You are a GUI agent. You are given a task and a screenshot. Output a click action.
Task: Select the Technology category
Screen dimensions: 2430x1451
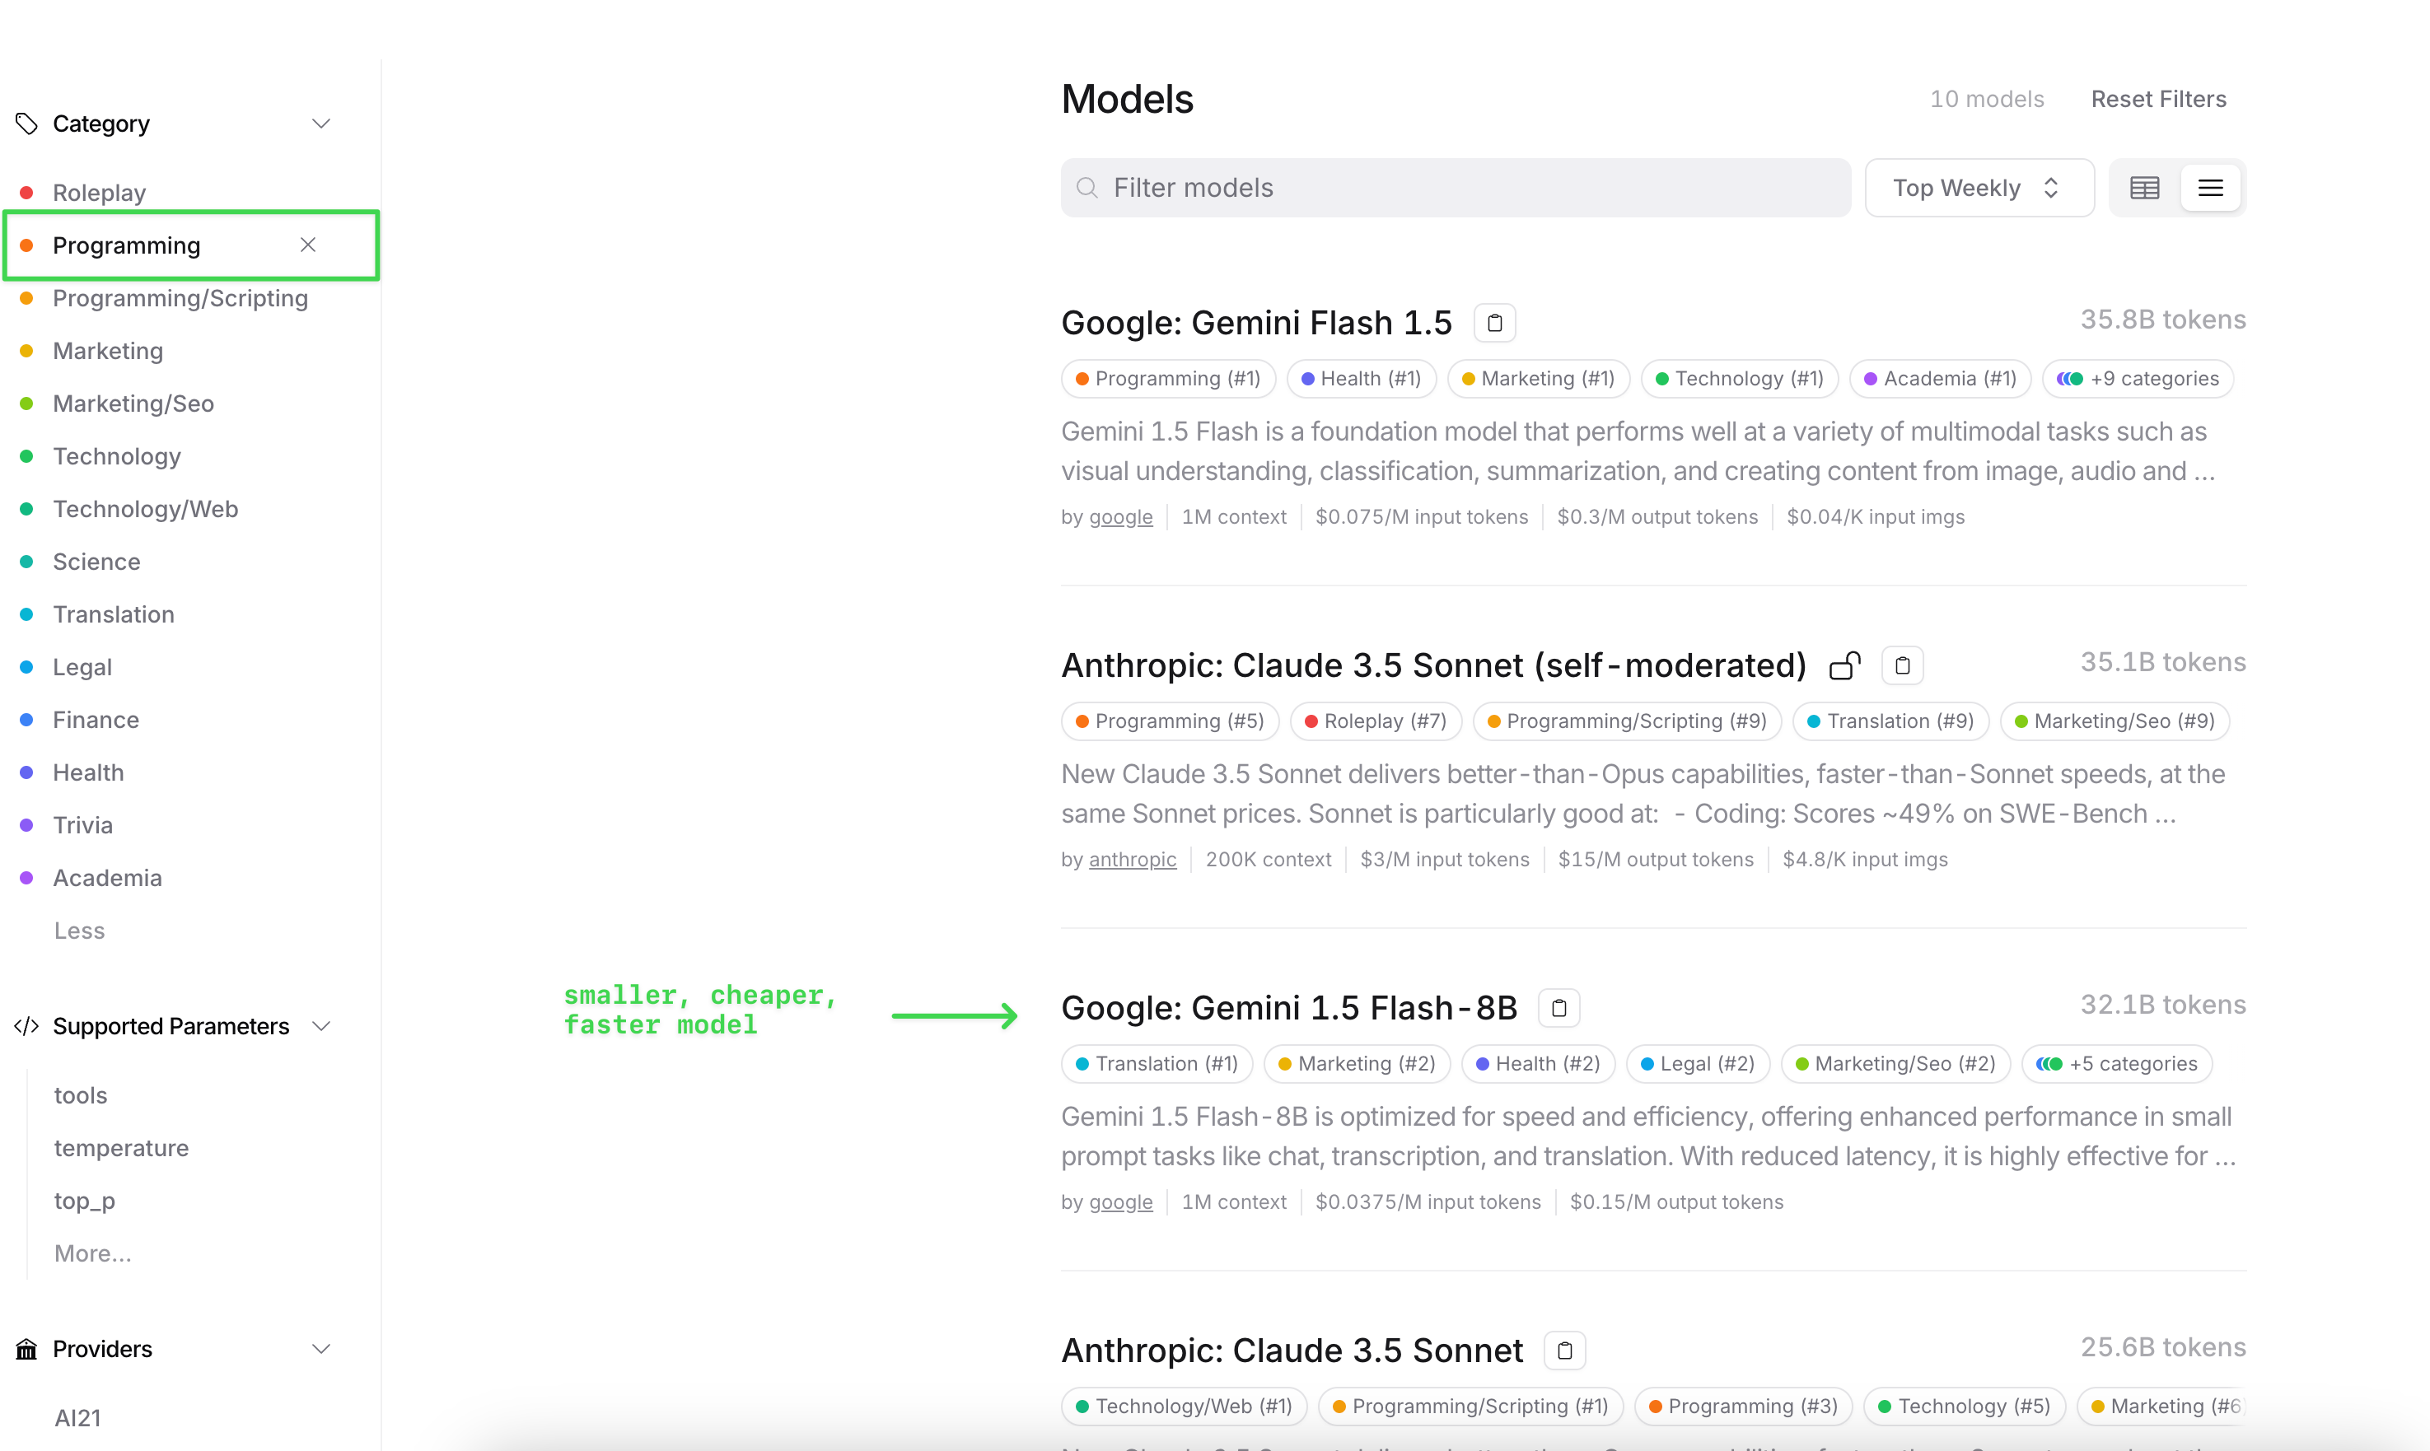coord(116,456)
